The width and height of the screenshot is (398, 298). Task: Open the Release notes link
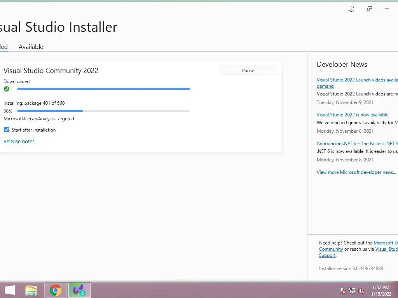click(19, 141)
